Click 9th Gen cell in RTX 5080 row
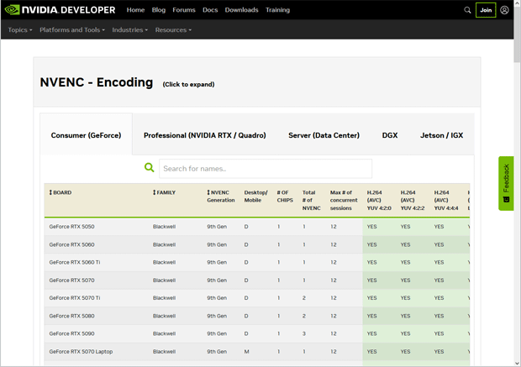 [x=217, y=316]
